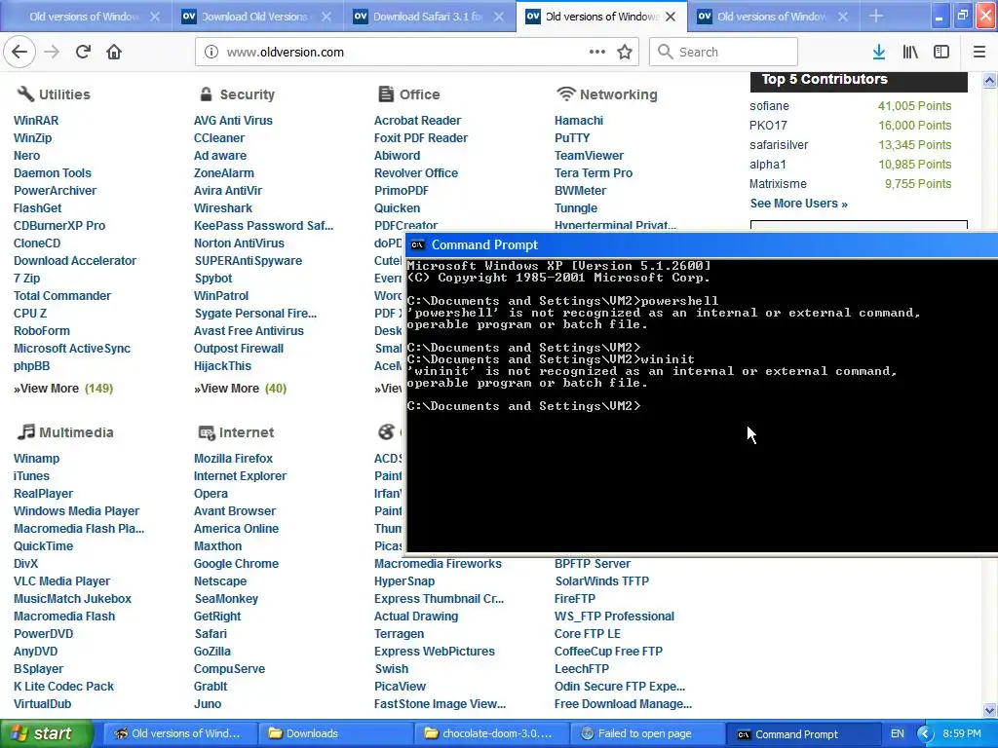998x748 pixels.
Task: Click the site info icon in address bar
Action: [x=211, y=52]
